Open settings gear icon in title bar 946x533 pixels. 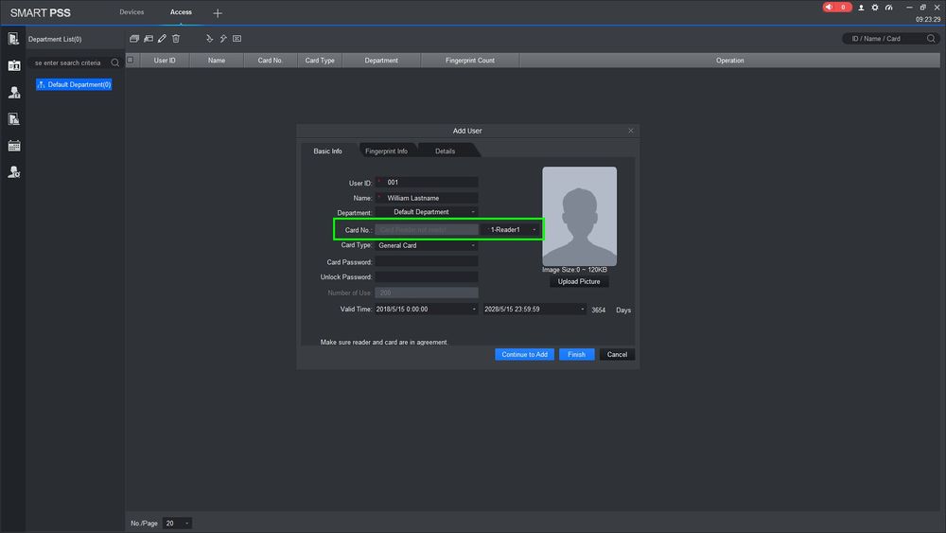coord(875,8)
